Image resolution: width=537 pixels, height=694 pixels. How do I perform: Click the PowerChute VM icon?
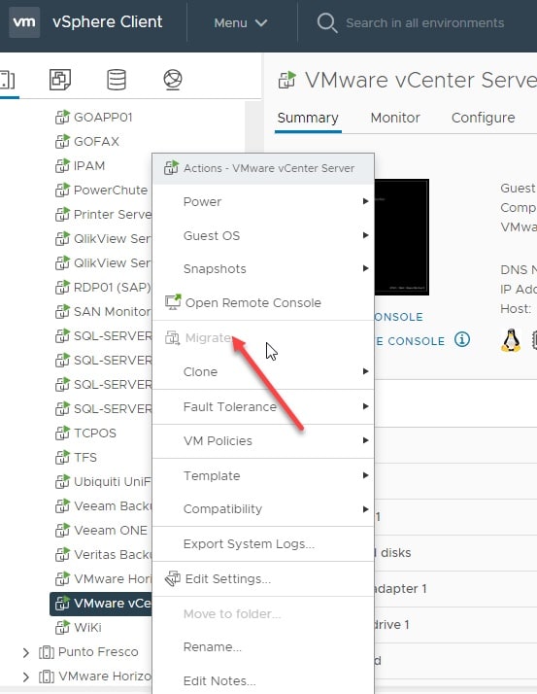tap(62, 191)
